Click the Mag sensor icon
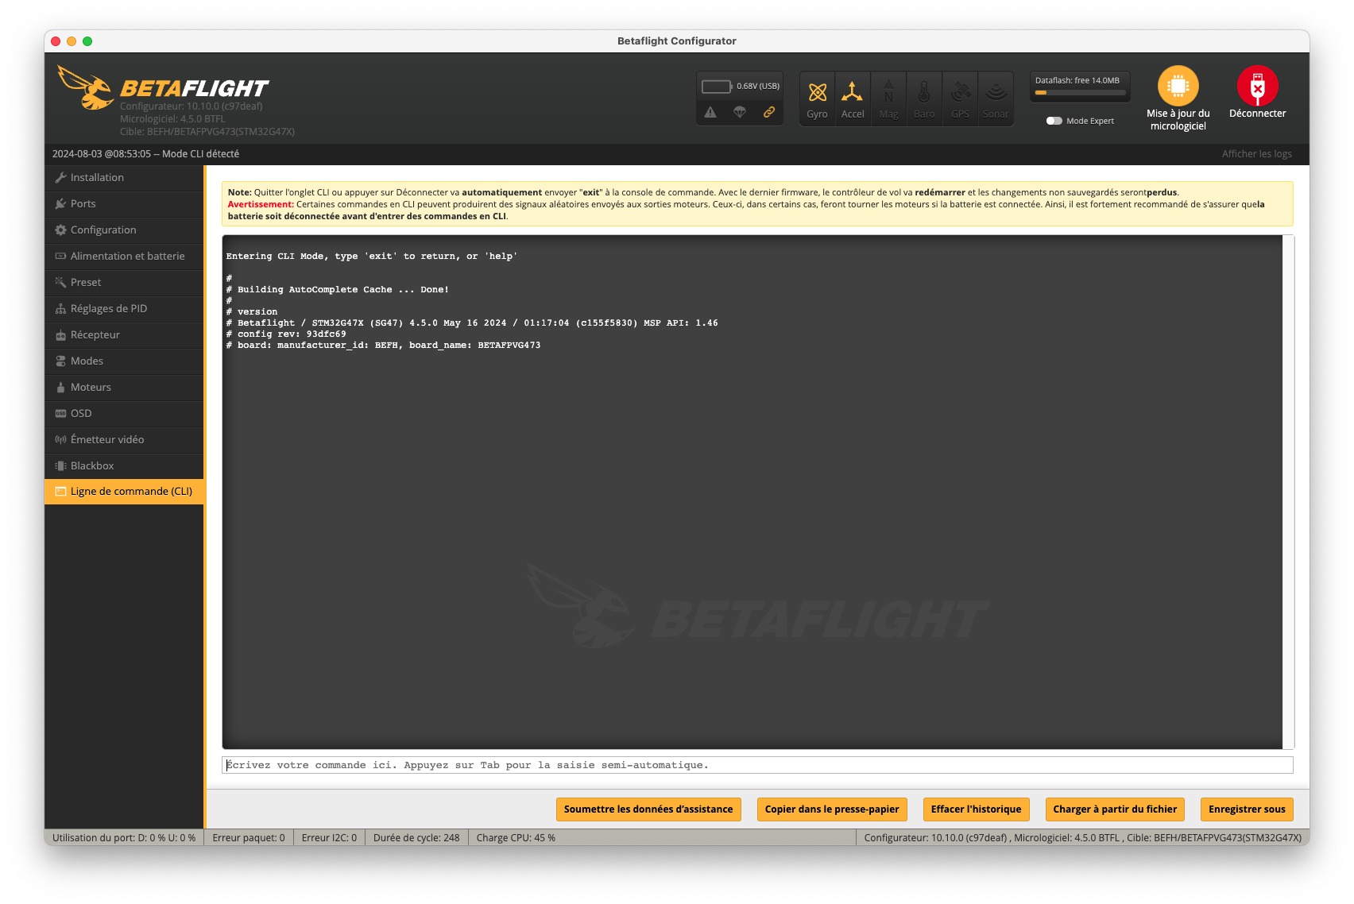 [888, 99]
